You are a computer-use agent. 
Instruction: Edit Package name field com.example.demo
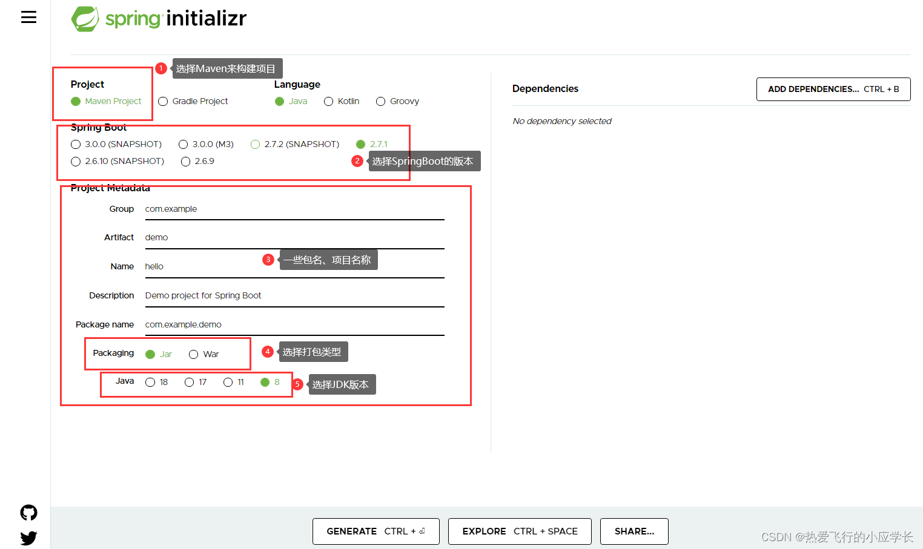coord(295,325)
